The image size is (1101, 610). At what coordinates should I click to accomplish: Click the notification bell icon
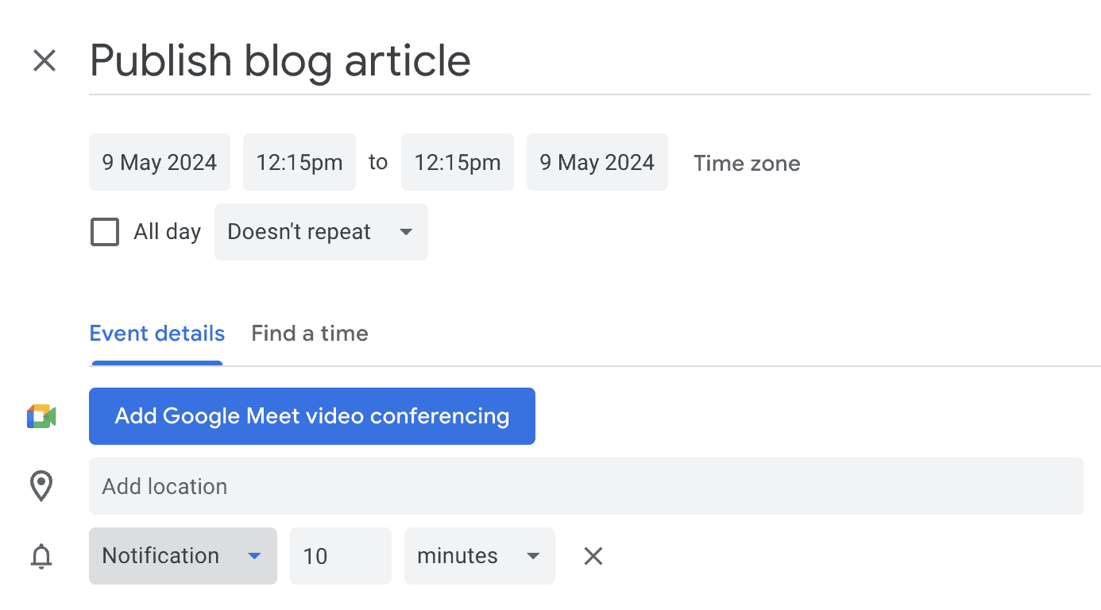click(x=41, y=556)
